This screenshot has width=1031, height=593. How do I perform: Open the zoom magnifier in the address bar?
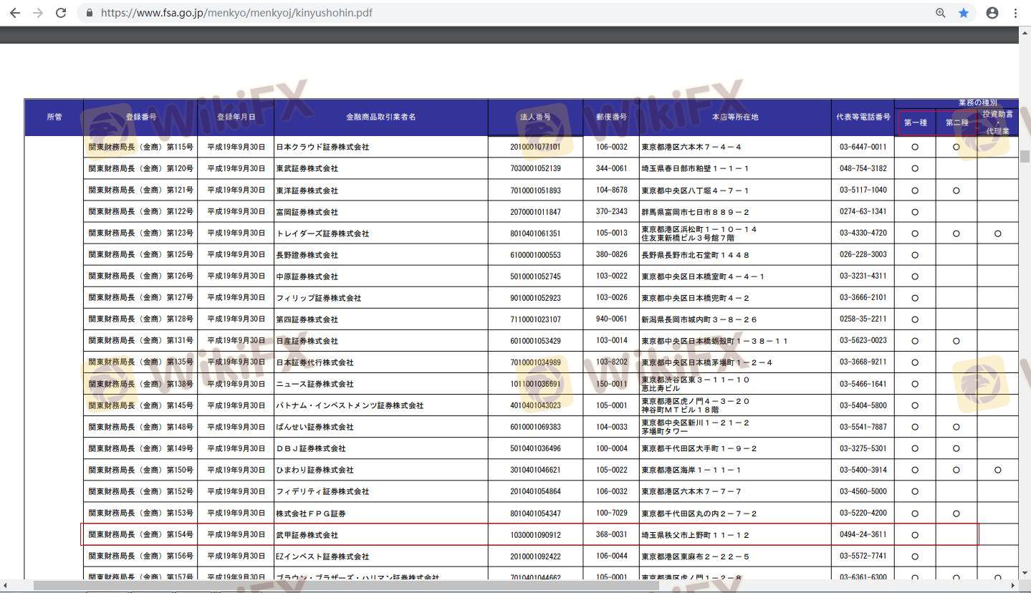pyautogui.click(x=941, y=13)
